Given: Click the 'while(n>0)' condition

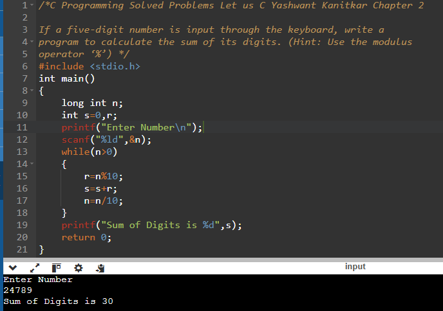Looking at the screenshot, I should tap(90, 152).
